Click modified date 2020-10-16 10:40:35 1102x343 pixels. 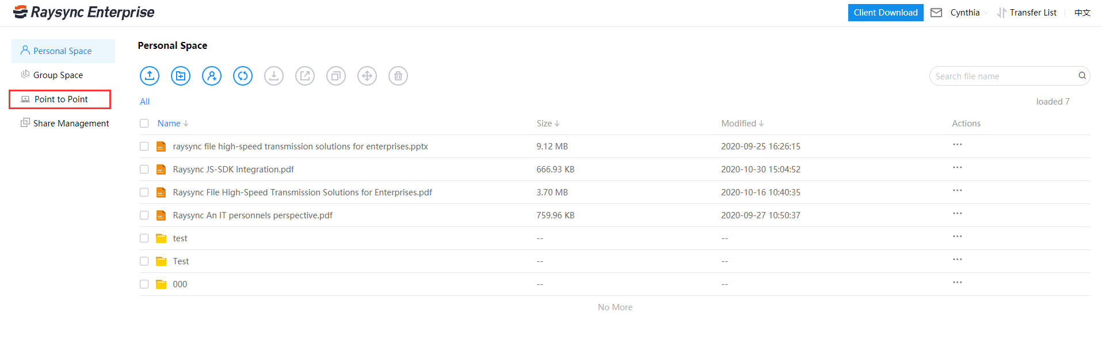(x=761, y=192)
